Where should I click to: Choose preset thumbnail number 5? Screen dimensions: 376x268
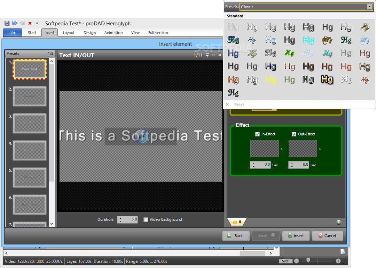pyautogui.click(x=30, y=177)
